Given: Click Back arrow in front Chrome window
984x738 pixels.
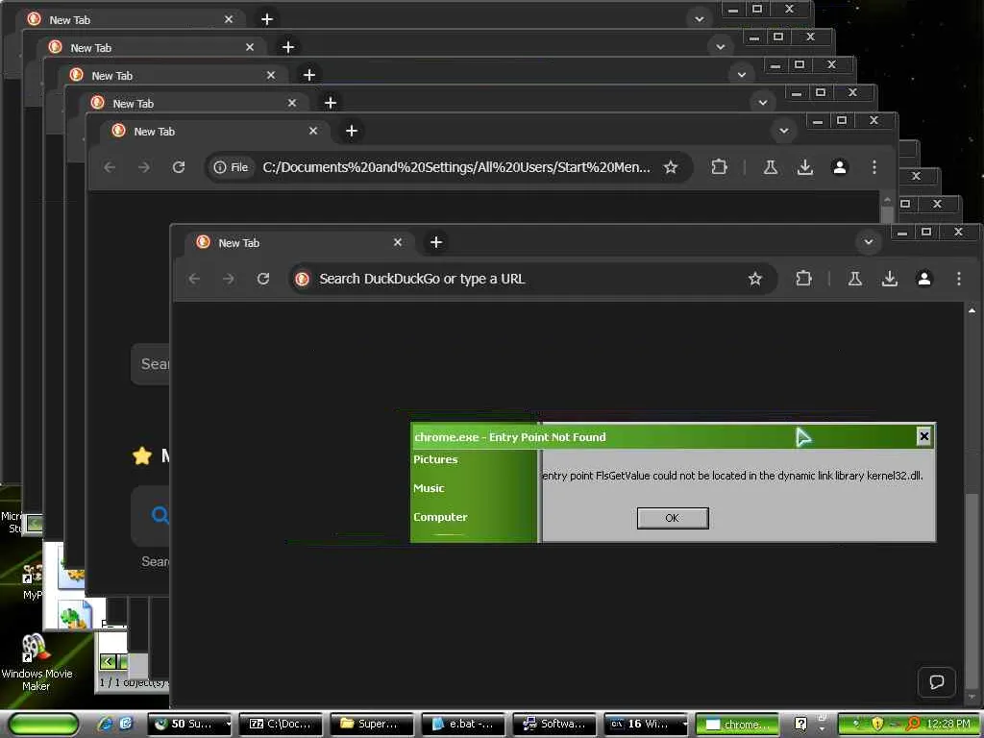Looking at the screenshot, I should click(194, 279).
